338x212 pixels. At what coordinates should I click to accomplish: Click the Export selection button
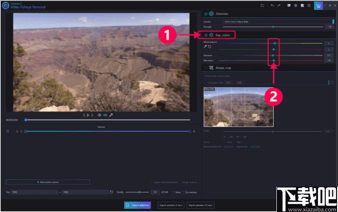point(138,205)
